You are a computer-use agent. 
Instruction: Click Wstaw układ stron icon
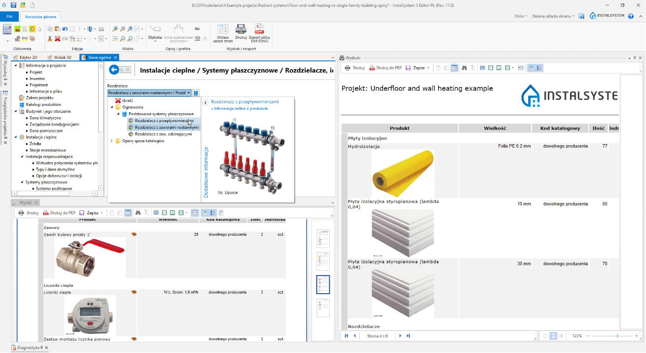(x=222, y=29)
